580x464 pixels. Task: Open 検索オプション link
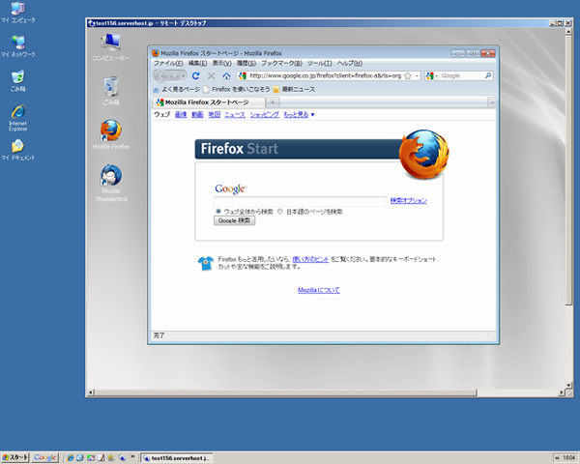pyautogui.click(x=408, y=200)
